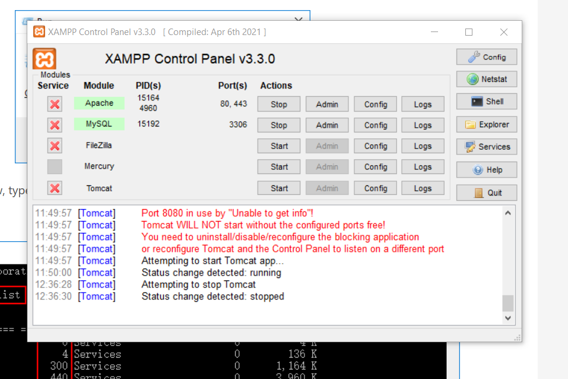Open Admin page for Apache
This screenshot has width=568, height=379.
pos(327,103)
